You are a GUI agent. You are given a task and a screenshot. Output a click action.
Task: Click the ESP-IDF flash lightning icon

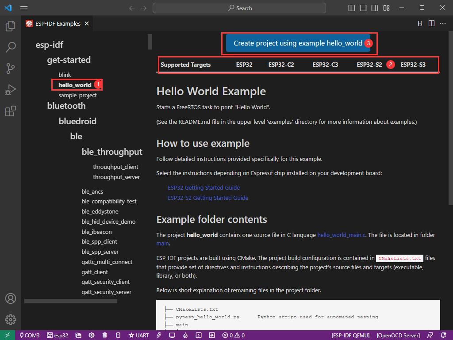click(x=159, y=335)
